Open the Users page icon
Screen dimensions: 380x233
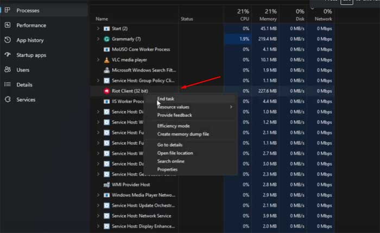[8, 70]
